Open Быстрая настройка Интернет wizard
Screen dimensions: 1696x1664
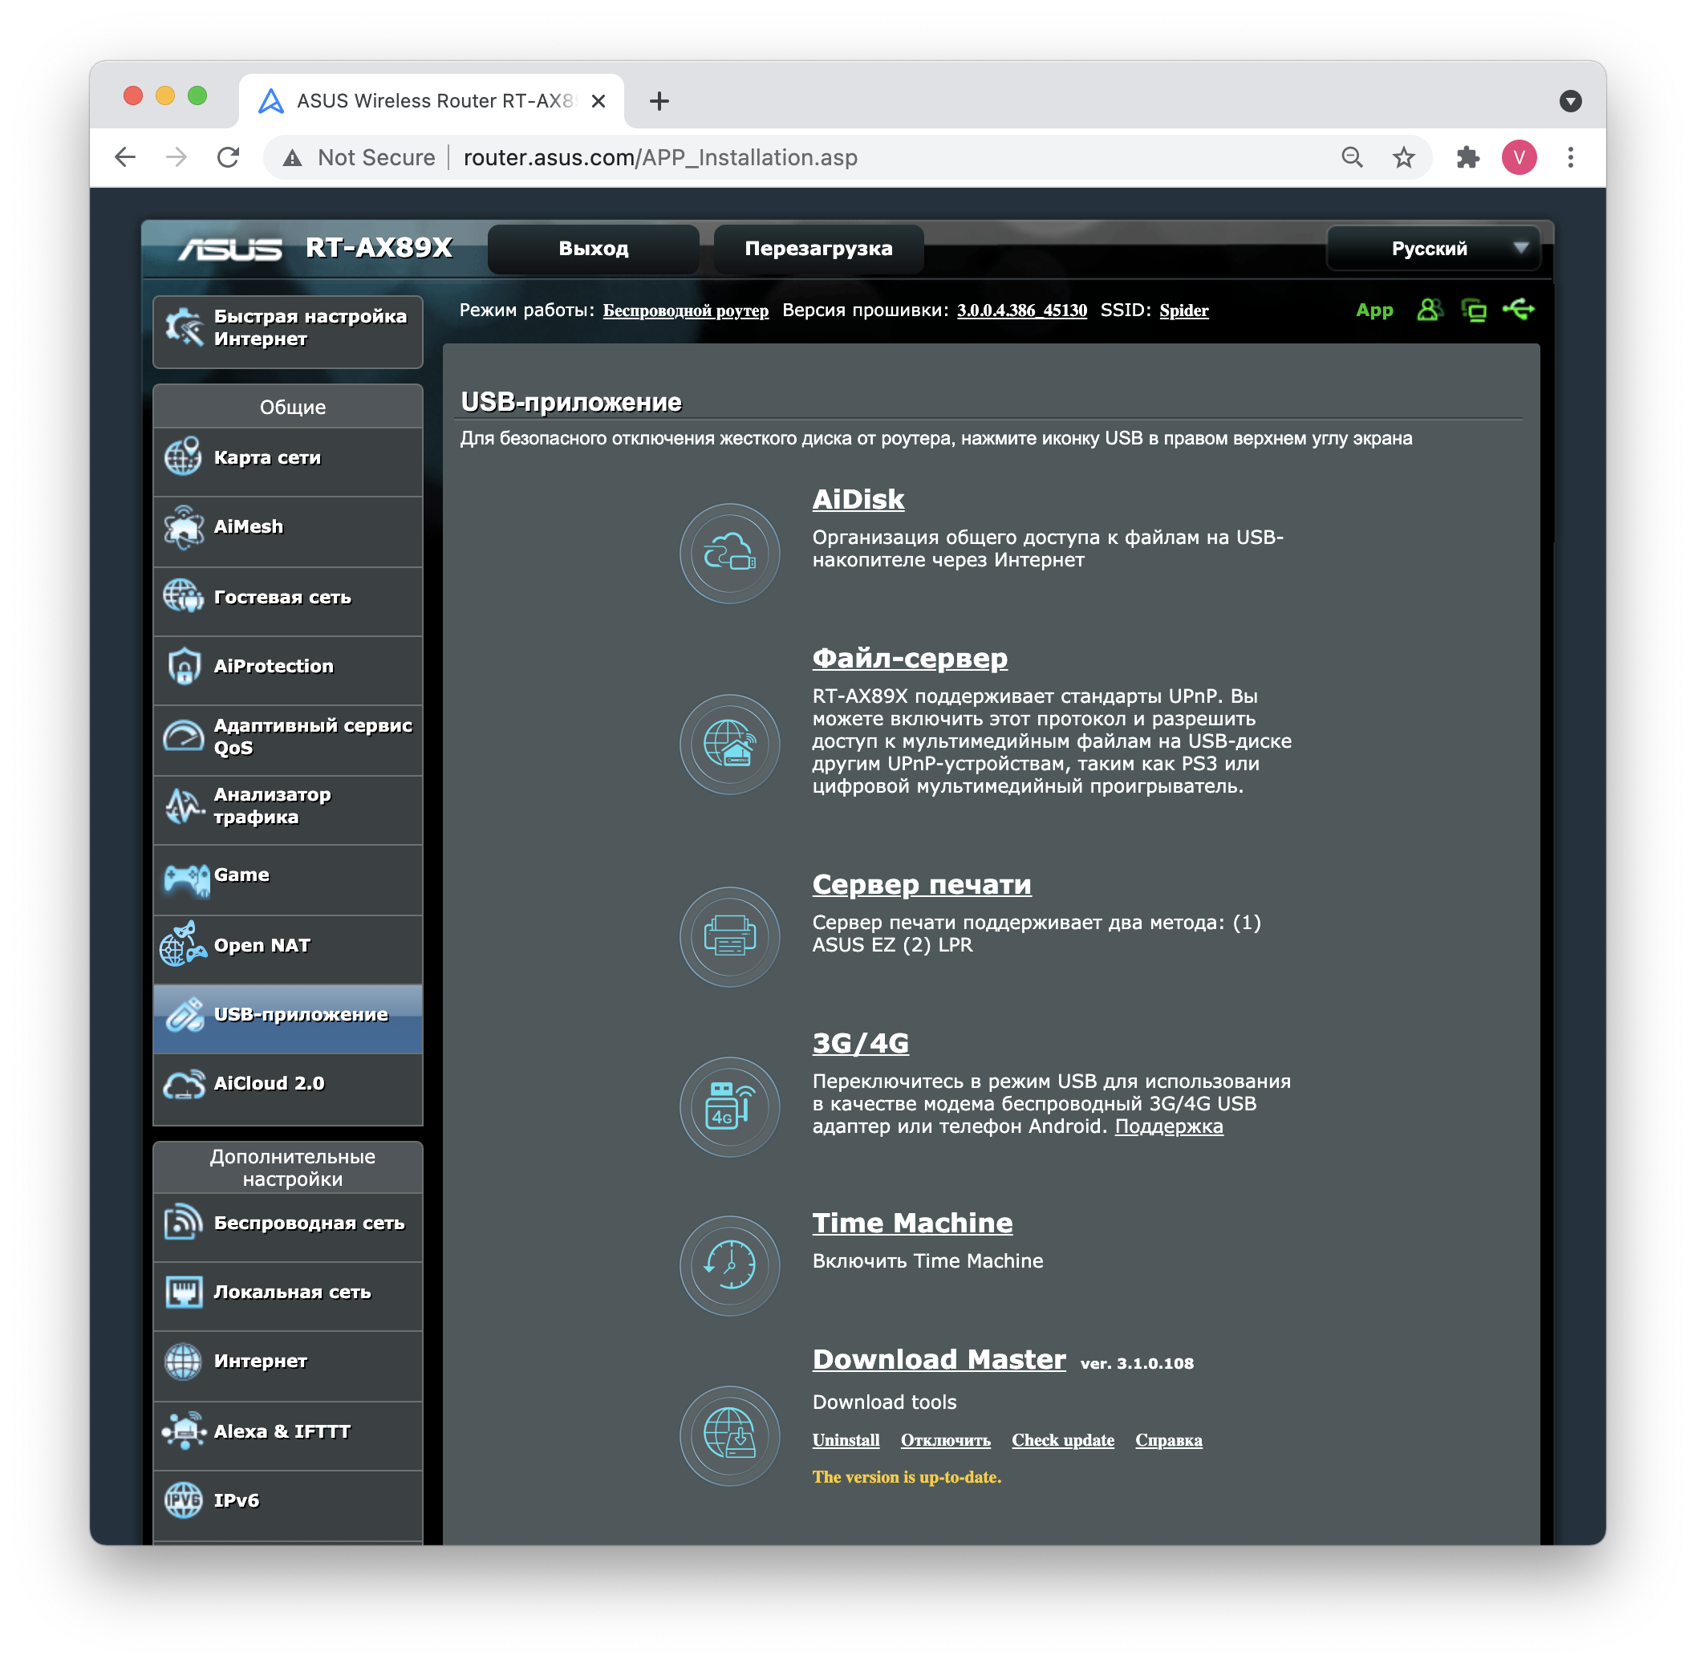tap(287, 332)
